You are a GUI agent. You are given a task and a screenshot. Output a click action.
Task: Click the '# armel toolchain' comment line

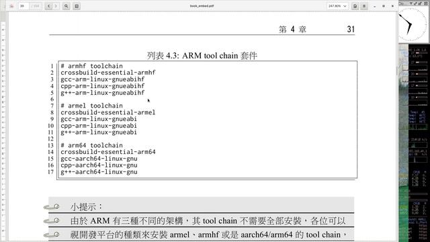click(91, 106)
